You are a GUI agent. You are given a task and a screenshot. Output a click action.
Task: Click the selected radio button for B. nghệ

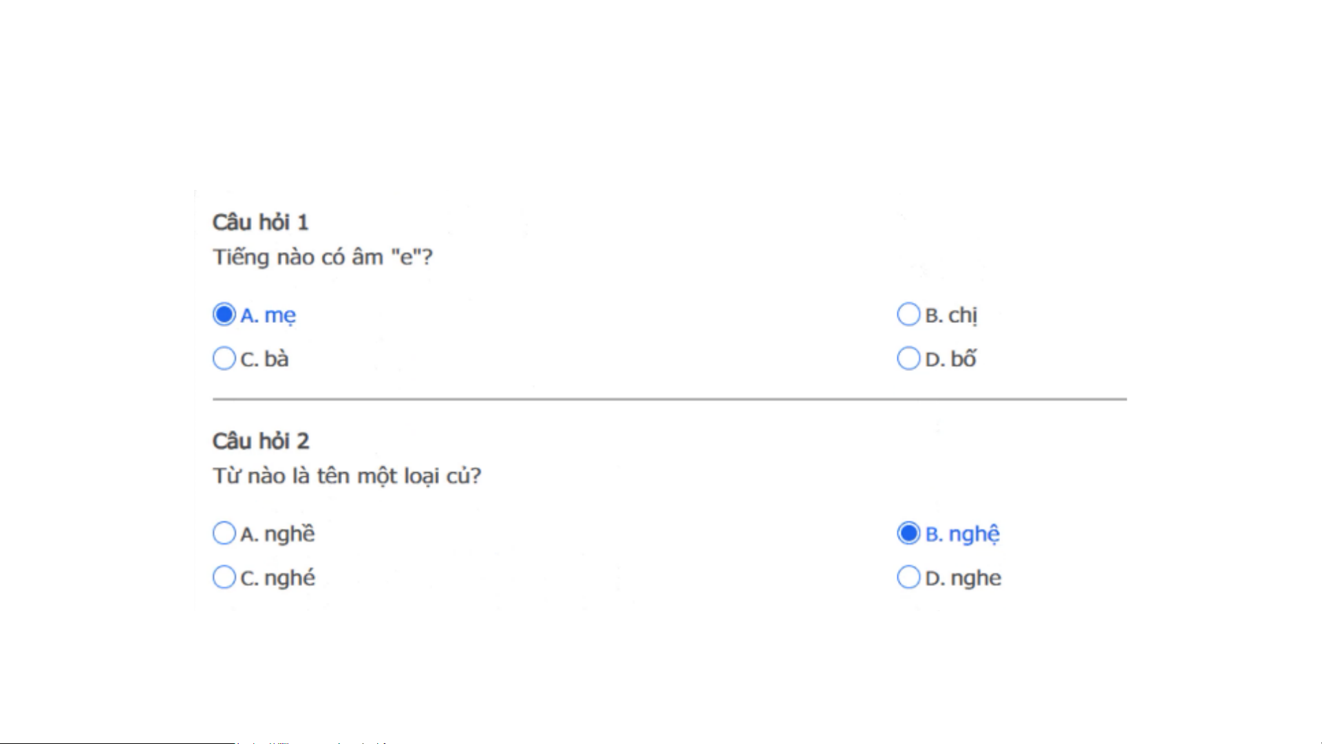[x=908, y=533]
